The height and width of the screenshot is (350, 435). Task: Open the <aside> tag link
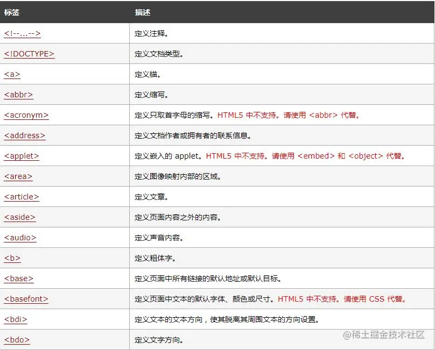click(19, 217)
